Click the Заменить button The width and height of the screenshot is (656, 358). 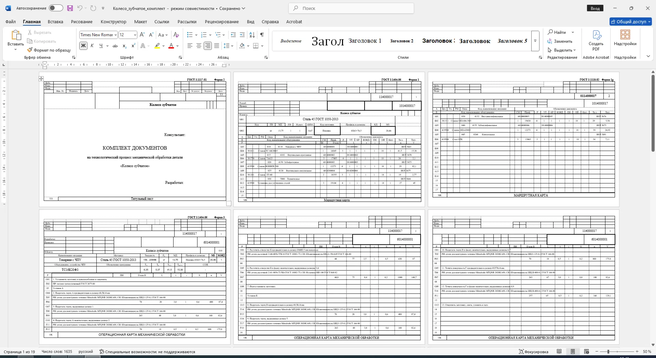[560, 41]
